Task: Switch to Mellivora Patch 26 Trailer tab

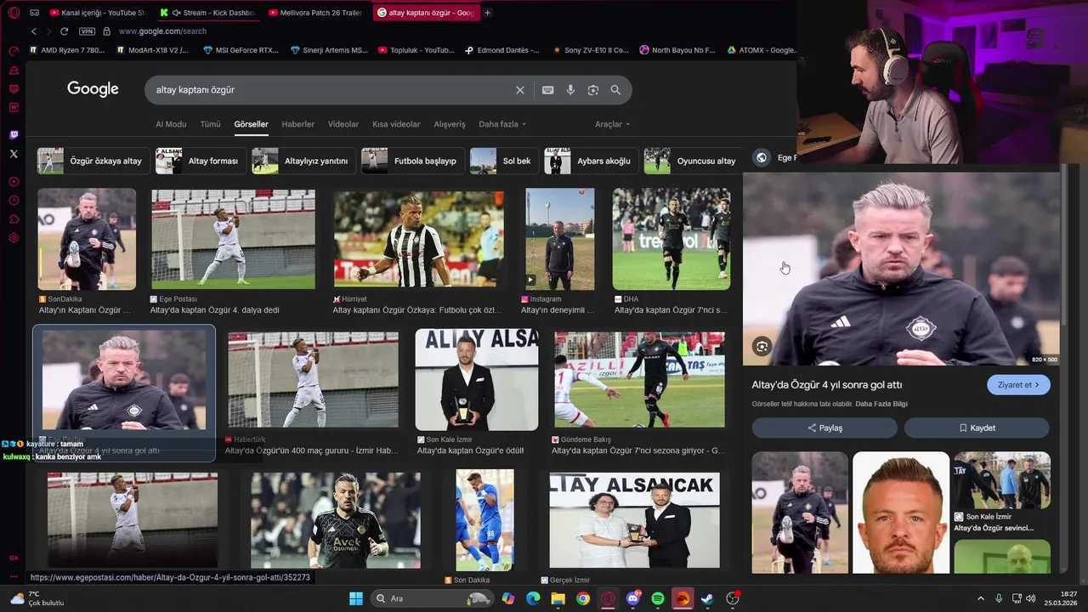Action: 315,13
